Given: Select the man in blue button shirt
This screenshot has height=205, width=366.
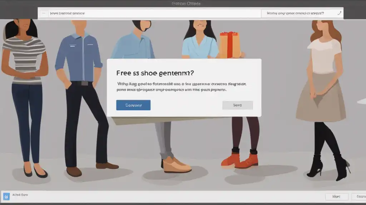Looking at the screenshot, I should pos(81,98).
